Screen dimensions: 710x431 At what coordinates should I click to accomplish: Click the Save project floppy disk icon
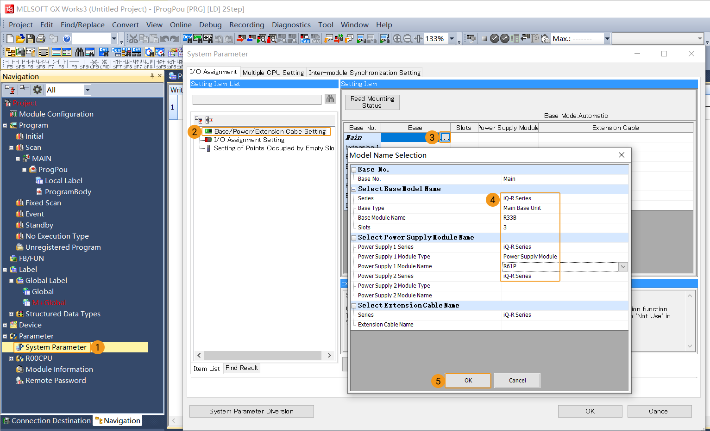tap(30, 39)
